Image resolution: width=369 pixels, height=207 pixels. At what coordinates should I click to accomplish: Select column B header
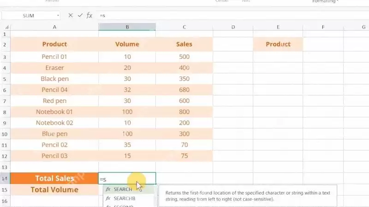(x=127, y=27)
